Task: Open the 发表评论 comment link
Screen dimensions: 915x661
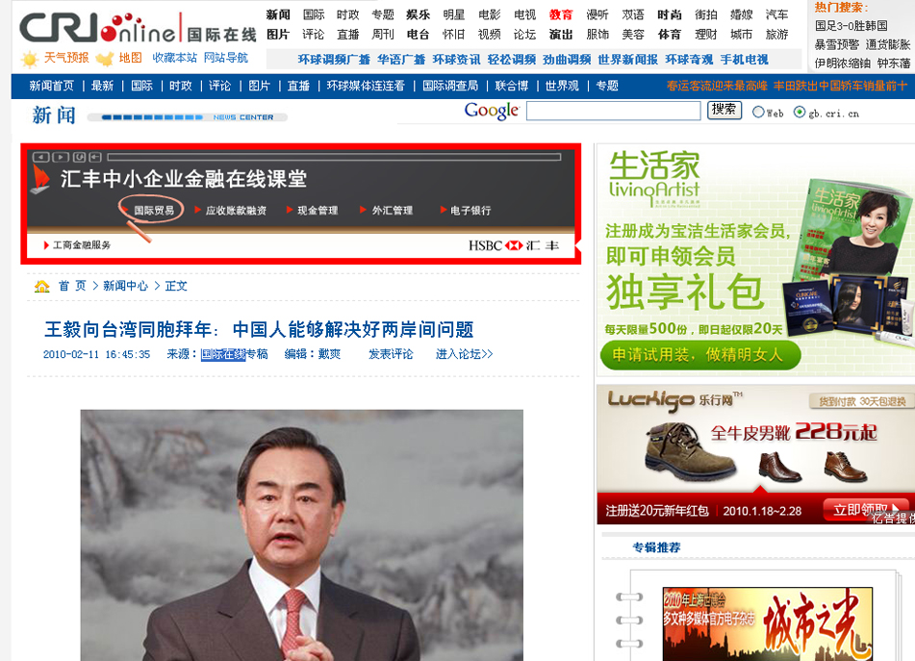Action: [x=391, y=354]
